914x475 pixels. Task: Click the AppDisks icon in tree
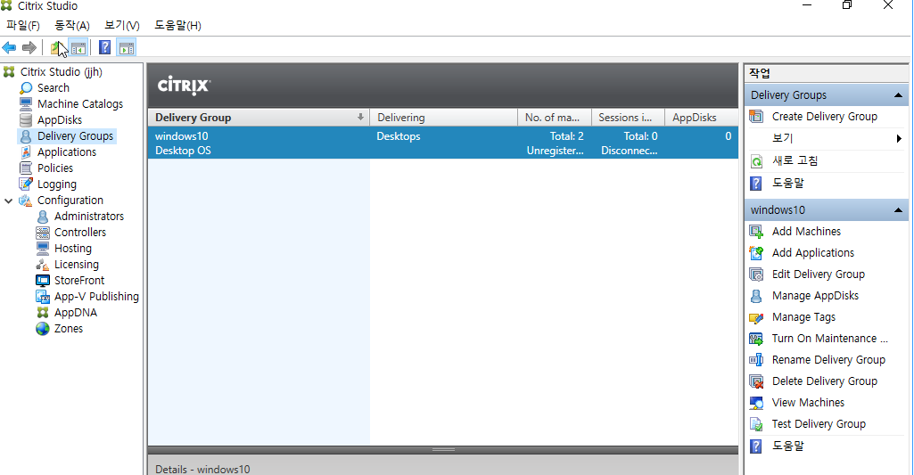tap(26, 120)
